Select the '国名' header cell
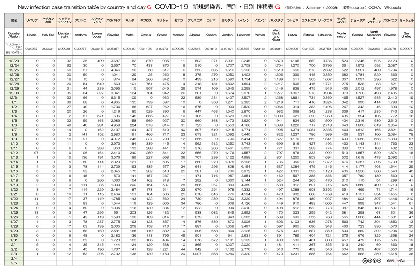This screenshot has height=268, width=419. pos(14,21)
